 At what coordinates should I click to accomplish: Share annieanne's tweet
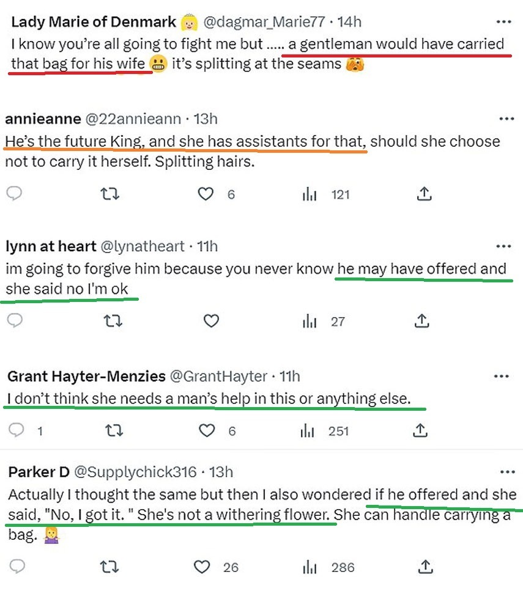(424, 194)
